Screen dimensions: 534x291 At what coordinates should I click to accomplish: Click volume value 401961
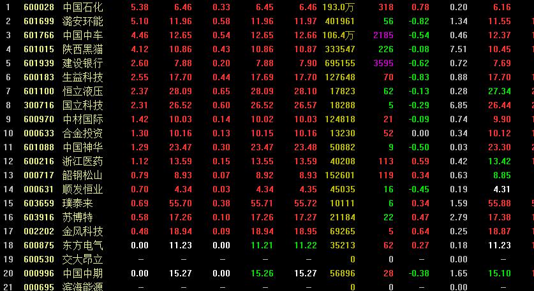click(340, 21)
